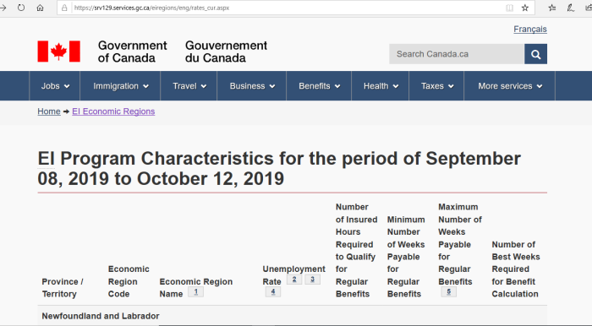Click the Government of Canada wordmark
The image size is (592, 326).
coord(132,52)
